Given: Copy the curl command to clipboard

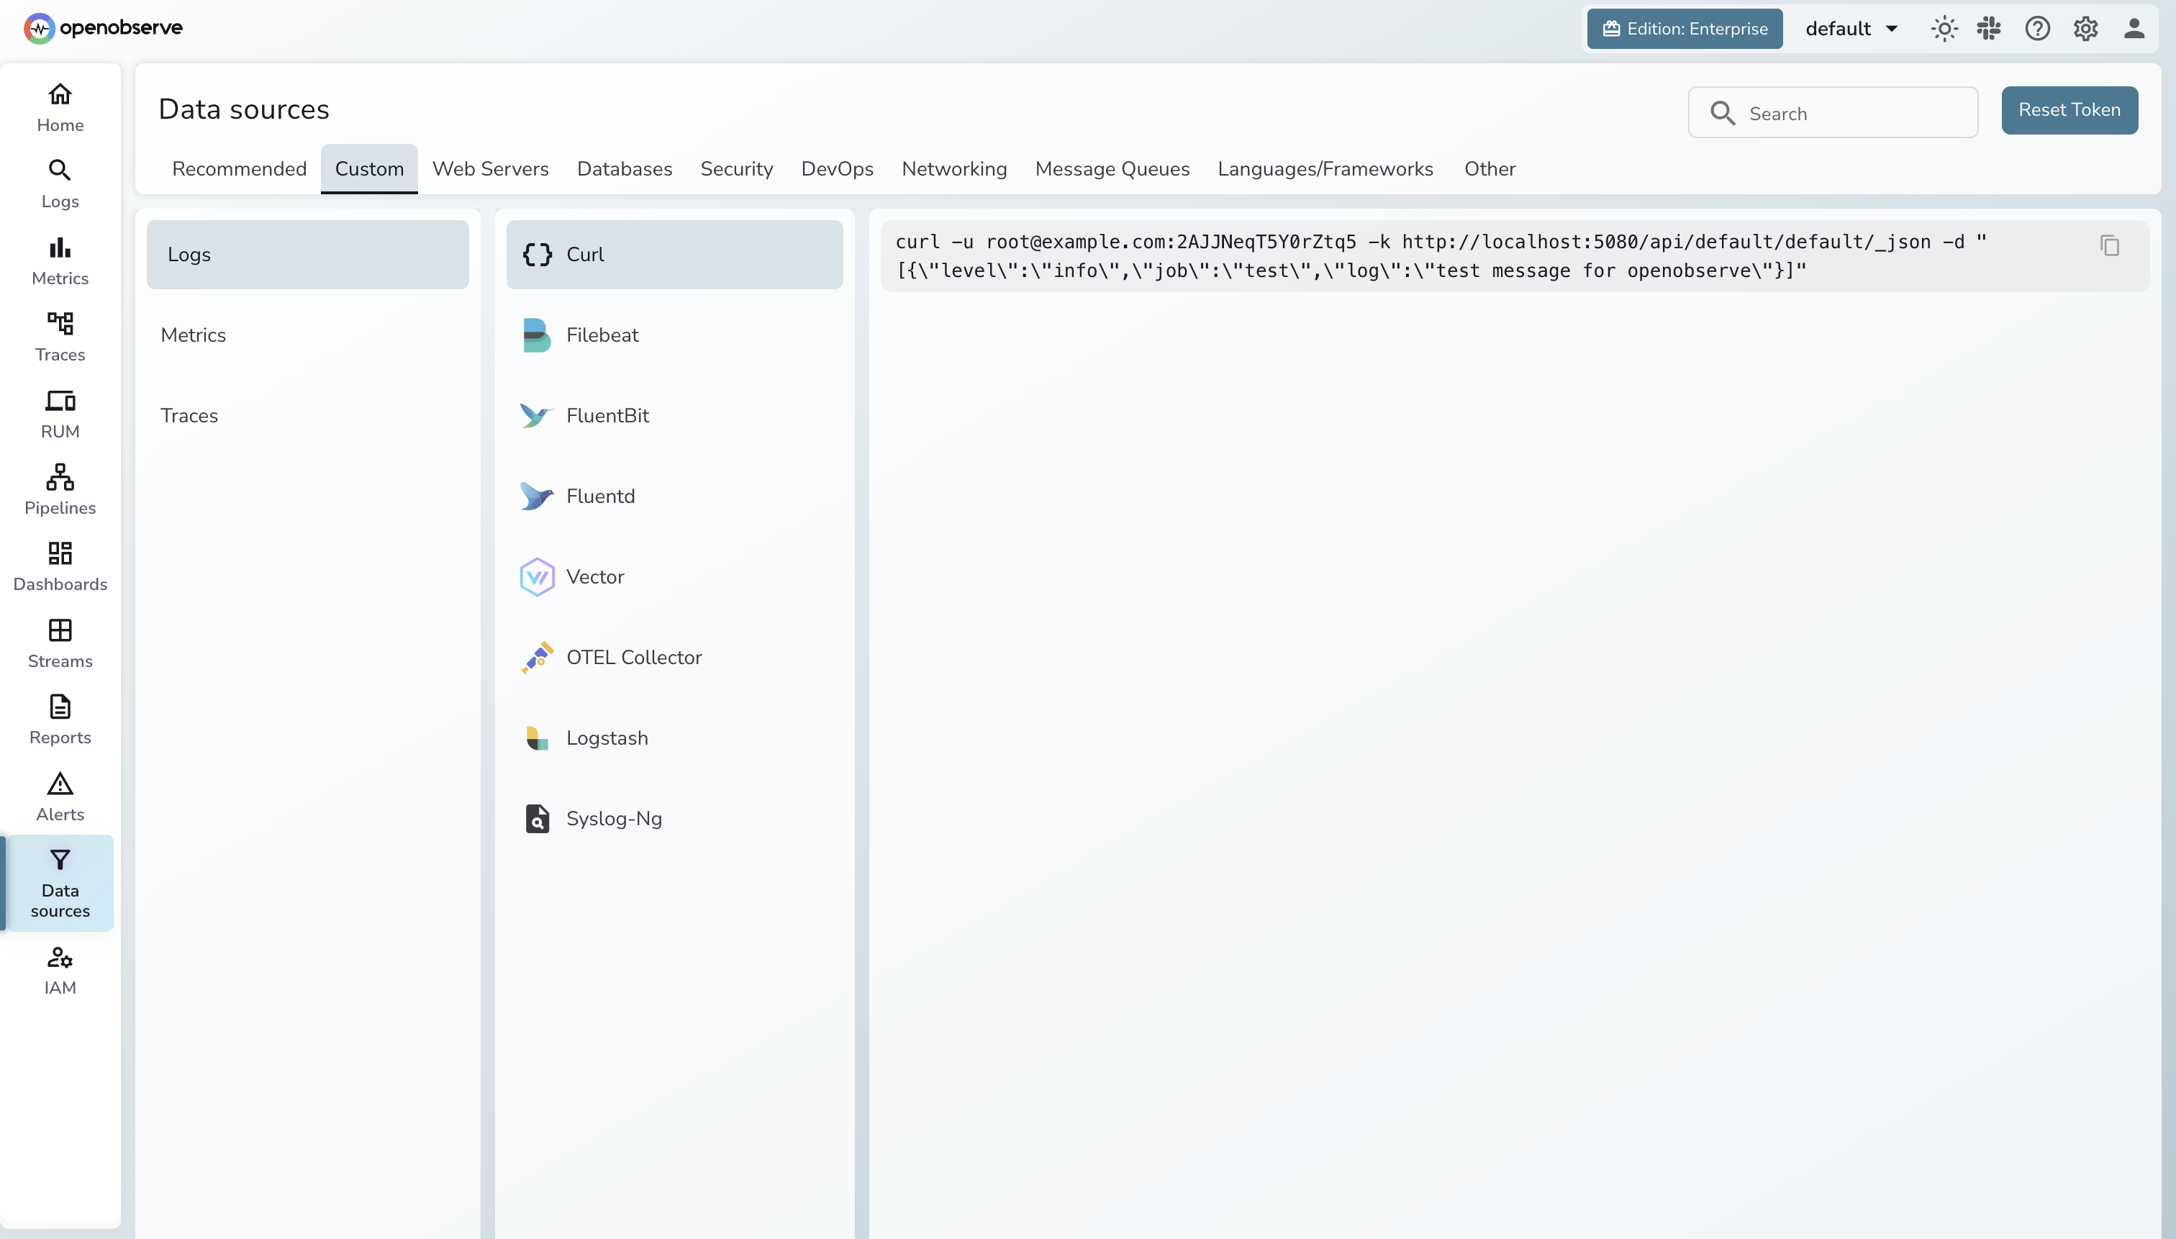Looking at the screenshot, I should pyautogui.click(x=2109, y=246).
